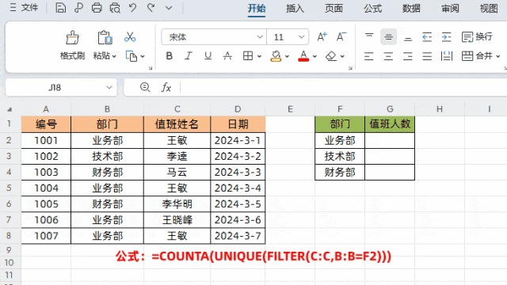Expand quick access toolbar chevron
Image resolution: width=507 pixels, height=285 pixels.
(x=169, y=8)
